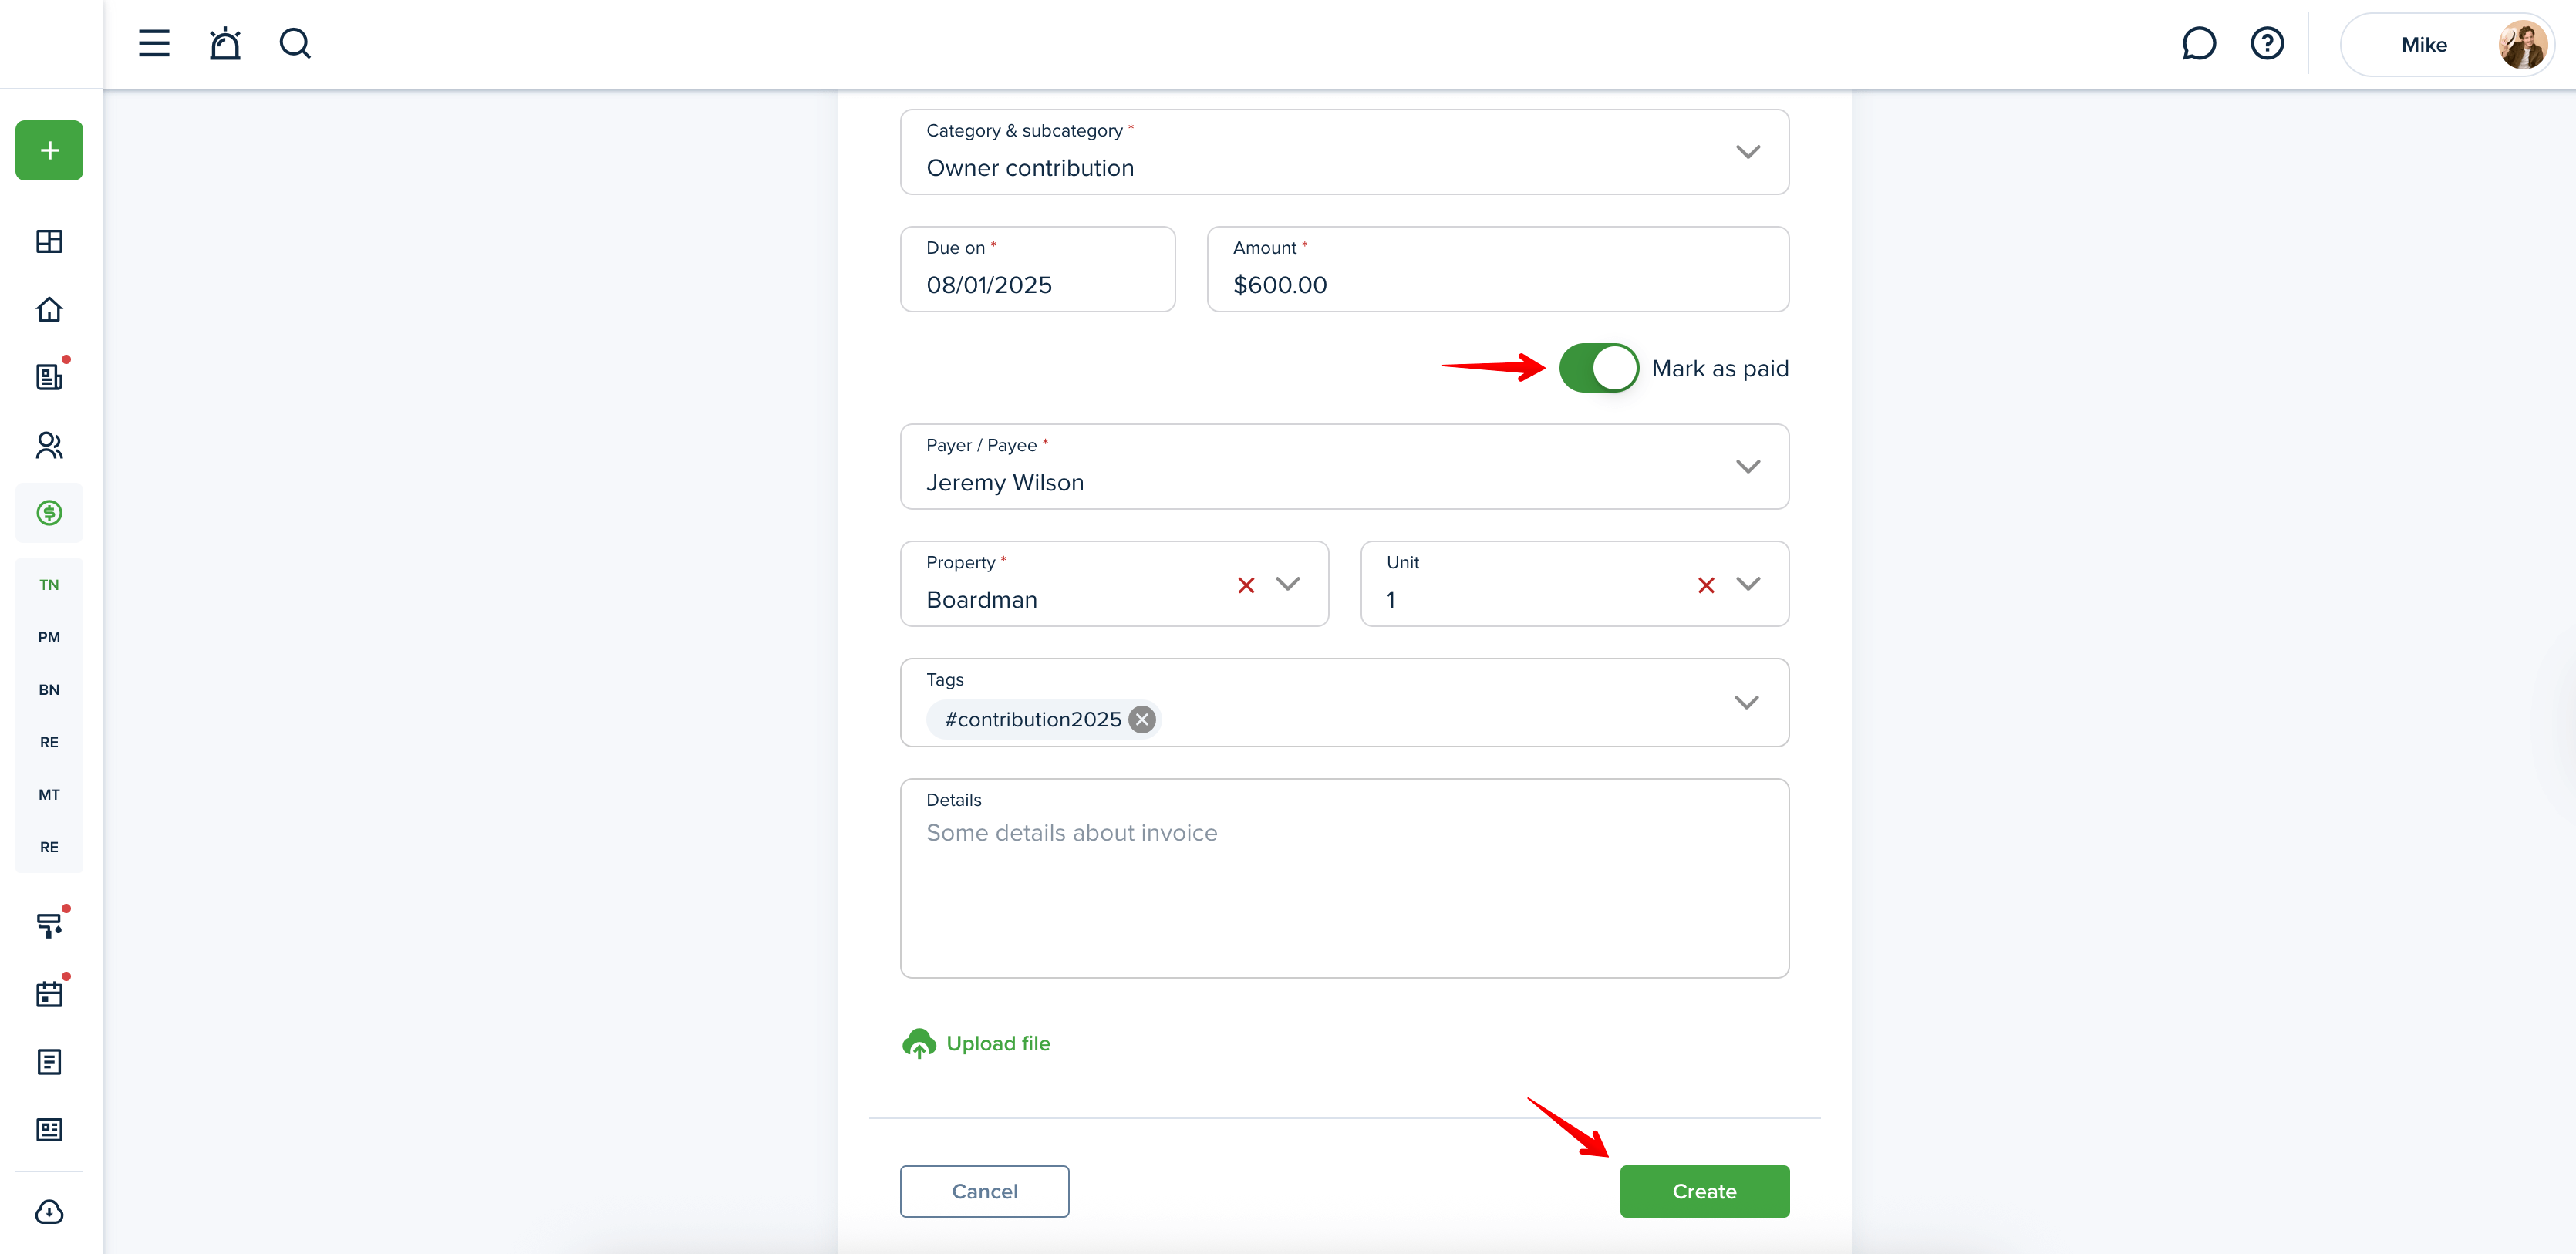Click the Upload file link
The height and width of the screenshot is (1254, 2576).
point(998,1043)
